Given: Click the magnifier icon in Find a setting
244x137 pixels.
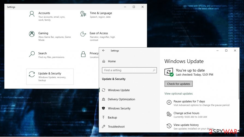Looking at the screenshot, I should tap(154, 70).
